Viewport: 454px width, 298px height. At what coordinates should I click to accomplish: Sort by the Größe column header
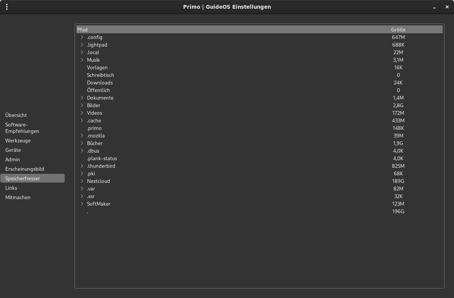(x=398, y=30)
